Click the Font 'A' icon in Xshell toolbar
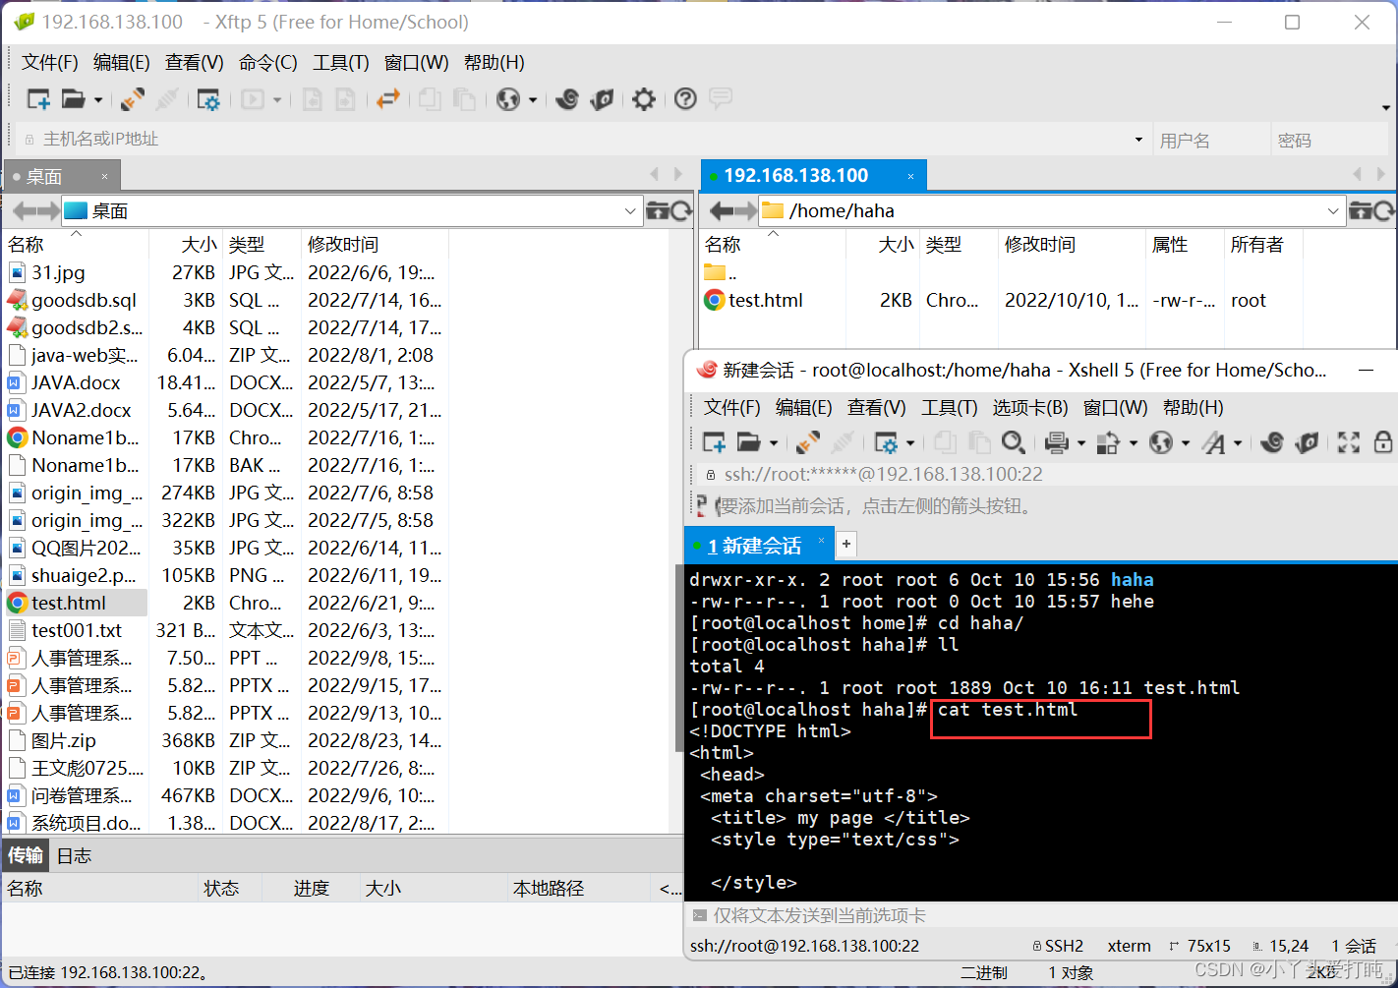This screenshot has width=1398, height=988. tap(1215, 443)
